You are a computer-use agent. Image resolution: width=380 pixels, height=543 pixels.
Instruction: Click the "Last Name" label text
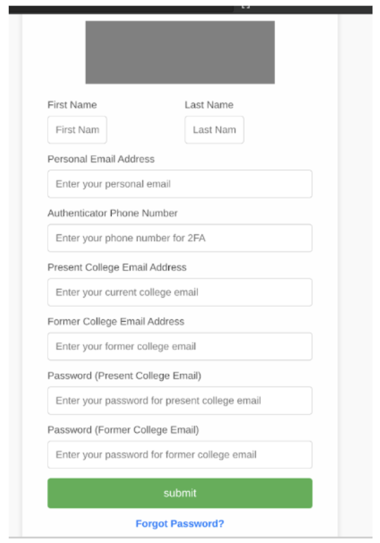point(209,105)
